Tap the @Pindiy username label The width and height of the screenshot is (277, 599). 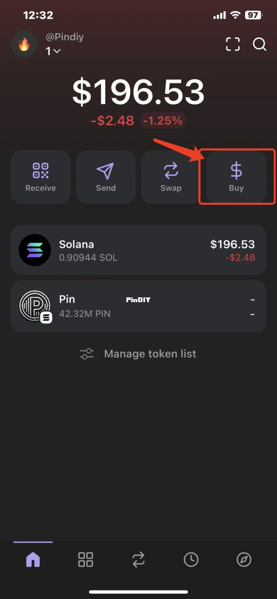(x=64, y=37)
